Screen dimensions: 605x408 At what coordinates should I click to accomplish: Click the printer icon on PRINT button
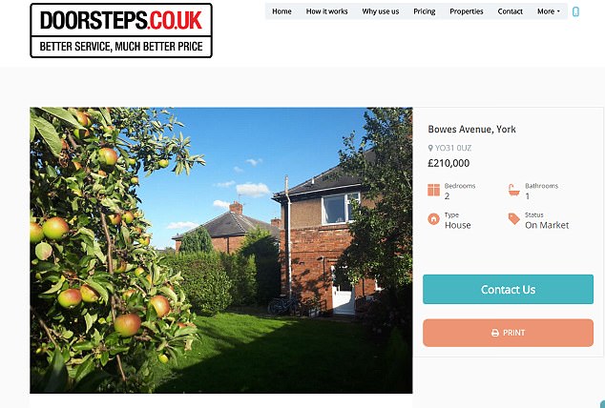tap(495, 333)
